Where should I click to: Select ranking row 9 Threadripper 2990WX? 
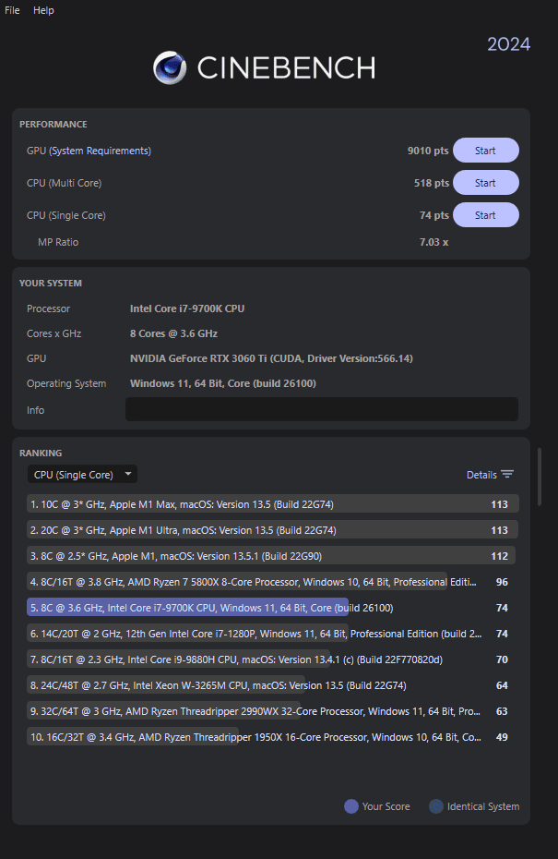272,711
